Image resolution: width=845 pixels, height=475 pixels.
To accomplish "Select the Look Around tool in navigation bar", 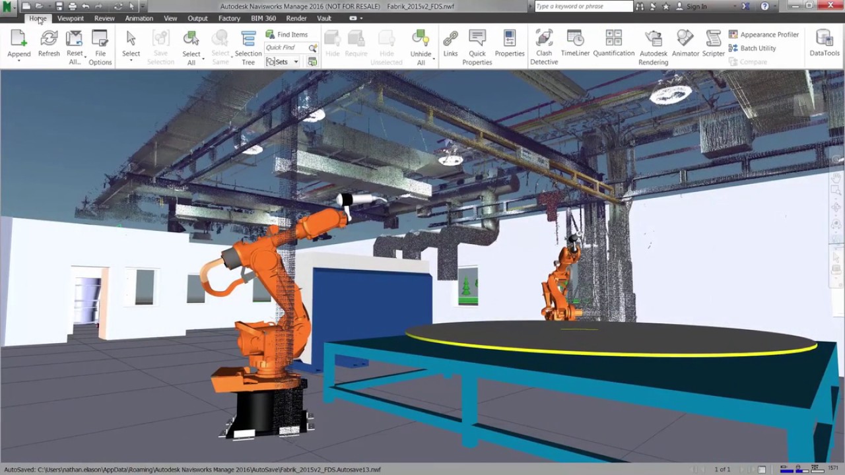I will [836, 224].
